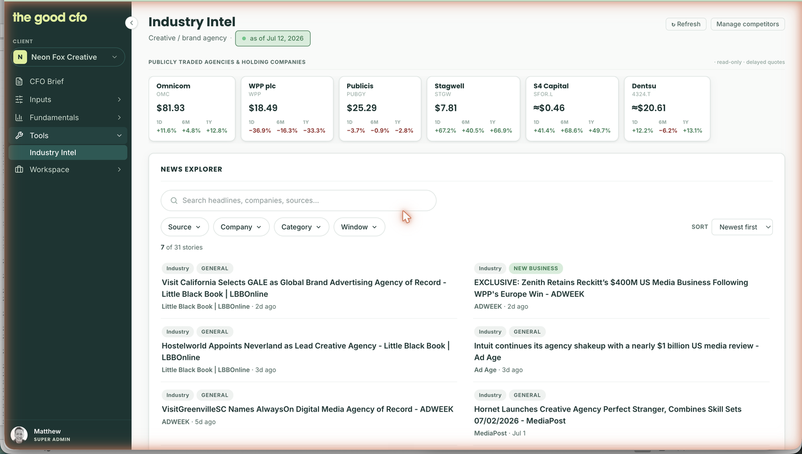Click the Fundamentals bar chart icon

19,117
